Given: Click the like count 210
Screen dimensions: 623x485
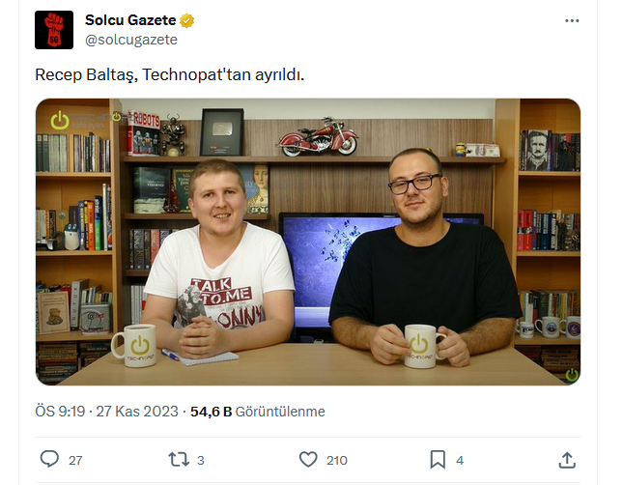Looking at the screenshot, I should [337, 460].
